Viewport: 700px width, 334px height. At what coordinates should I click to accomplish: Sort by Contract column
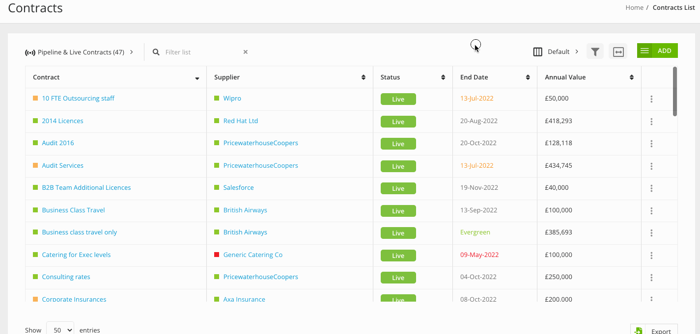[197, 78]
